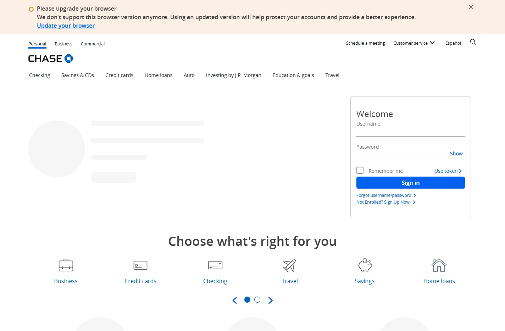Open the Credit cards category text link
The height and width of the screenshot is (331, 505).
click(x=140, y=281)
